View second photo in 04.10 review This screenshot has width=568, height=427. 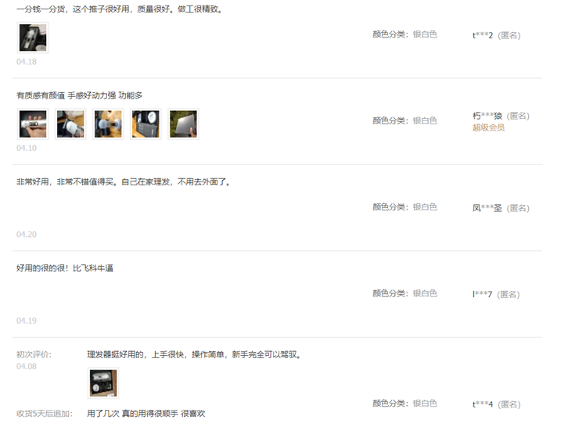click(70, 124)
